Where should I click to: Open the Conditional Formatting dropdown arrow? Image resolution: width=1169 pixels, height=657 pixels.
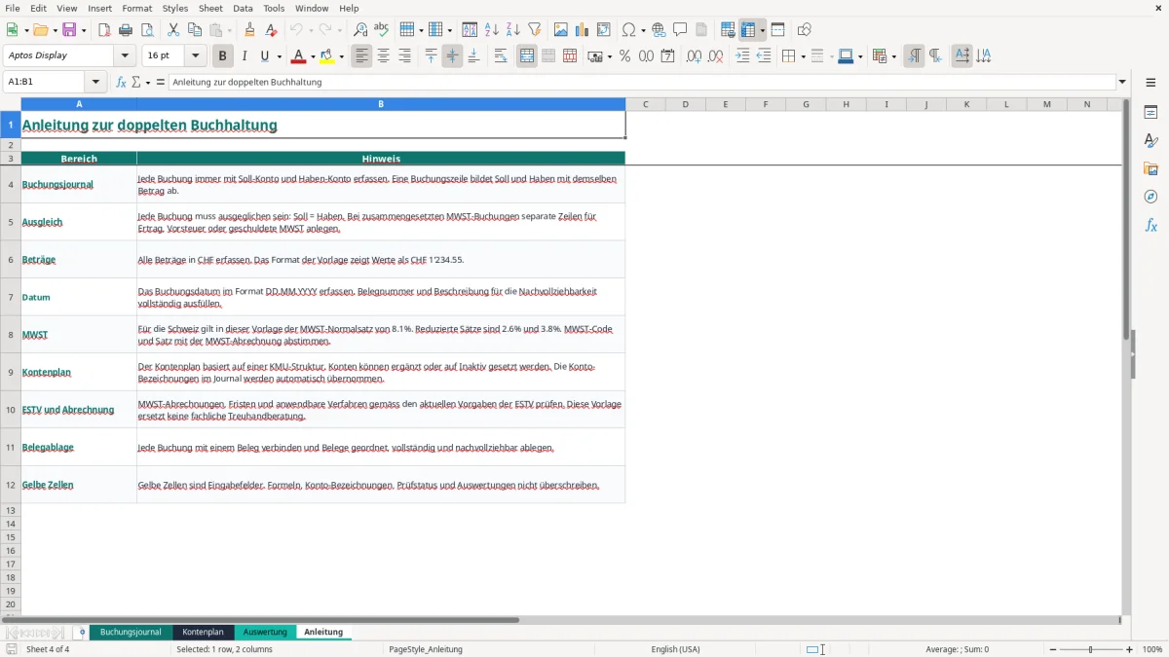(x=893, y=56)
